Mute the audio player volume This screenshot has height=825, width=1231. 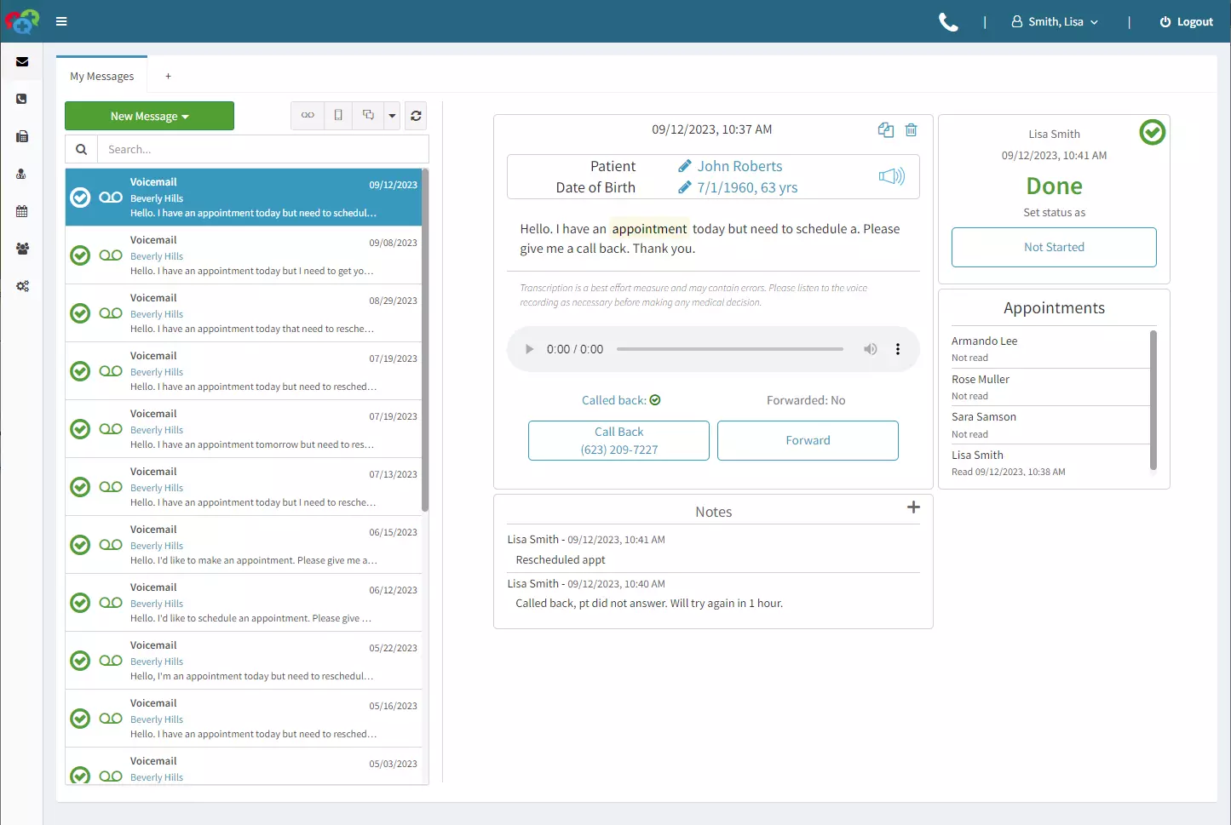pos(870,349)
